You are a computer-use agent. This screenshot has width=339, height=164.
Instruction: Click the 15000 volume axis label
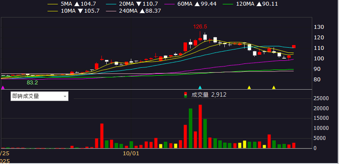pos(321,118)
